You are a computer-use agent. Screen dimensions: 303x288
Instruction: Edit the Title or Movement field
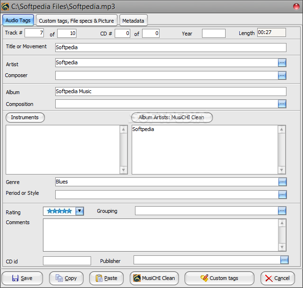[171, 47]
